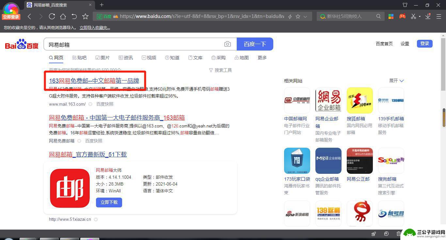446x240 pixels.
Task: Select the 贴吧 tab
Action: (79, 58)
